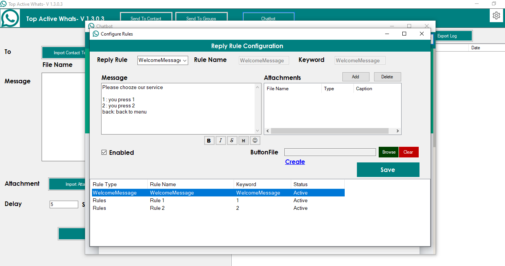Click Type attachments column header
Image resolution: width=505 pixels, height=266 pixels.
(x=338, y=89)
